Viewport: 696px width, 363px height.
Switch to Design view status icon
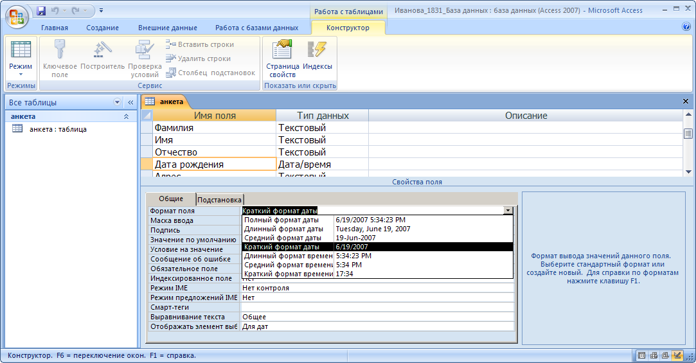677,355
